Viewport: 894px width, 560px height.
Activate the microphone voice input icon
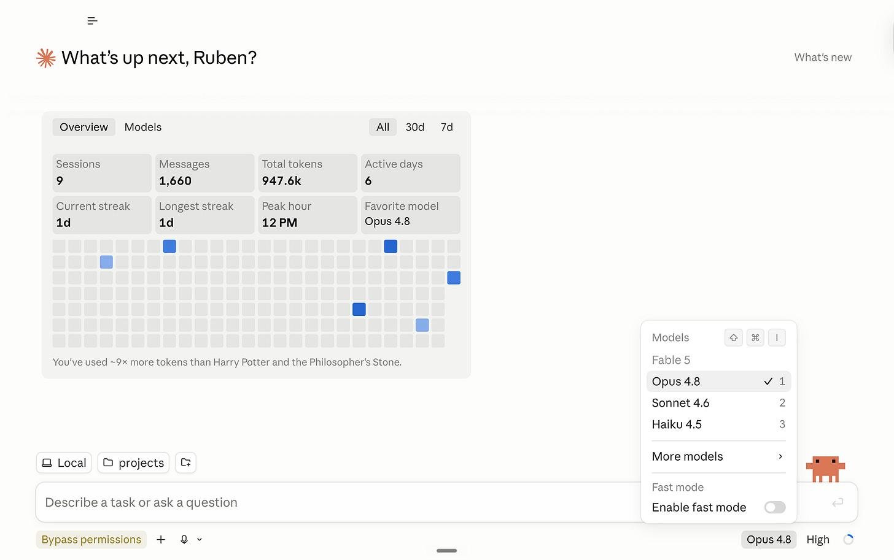184,539
